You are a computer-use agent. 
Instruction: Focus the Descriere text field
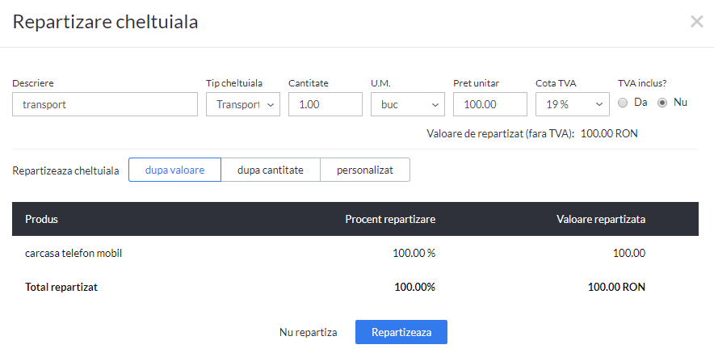[105, 104]
